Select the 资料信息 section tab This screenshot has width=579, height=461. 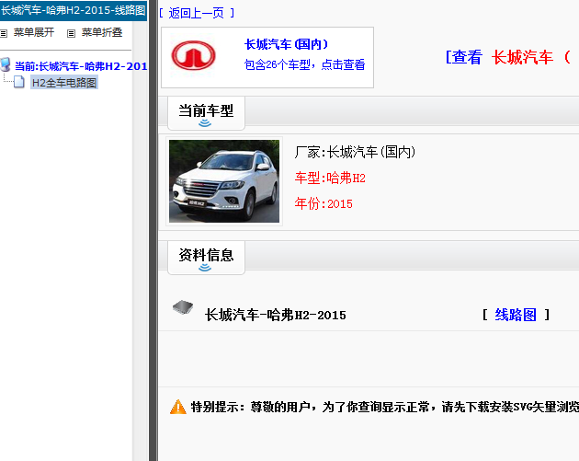click(x=206, y=258)
